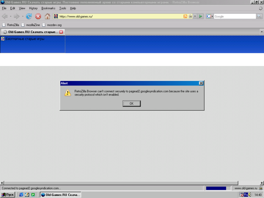Go to the Home page
Image resolution: width=264 pixels, height=198 pixels.
[x=47, y=16]
